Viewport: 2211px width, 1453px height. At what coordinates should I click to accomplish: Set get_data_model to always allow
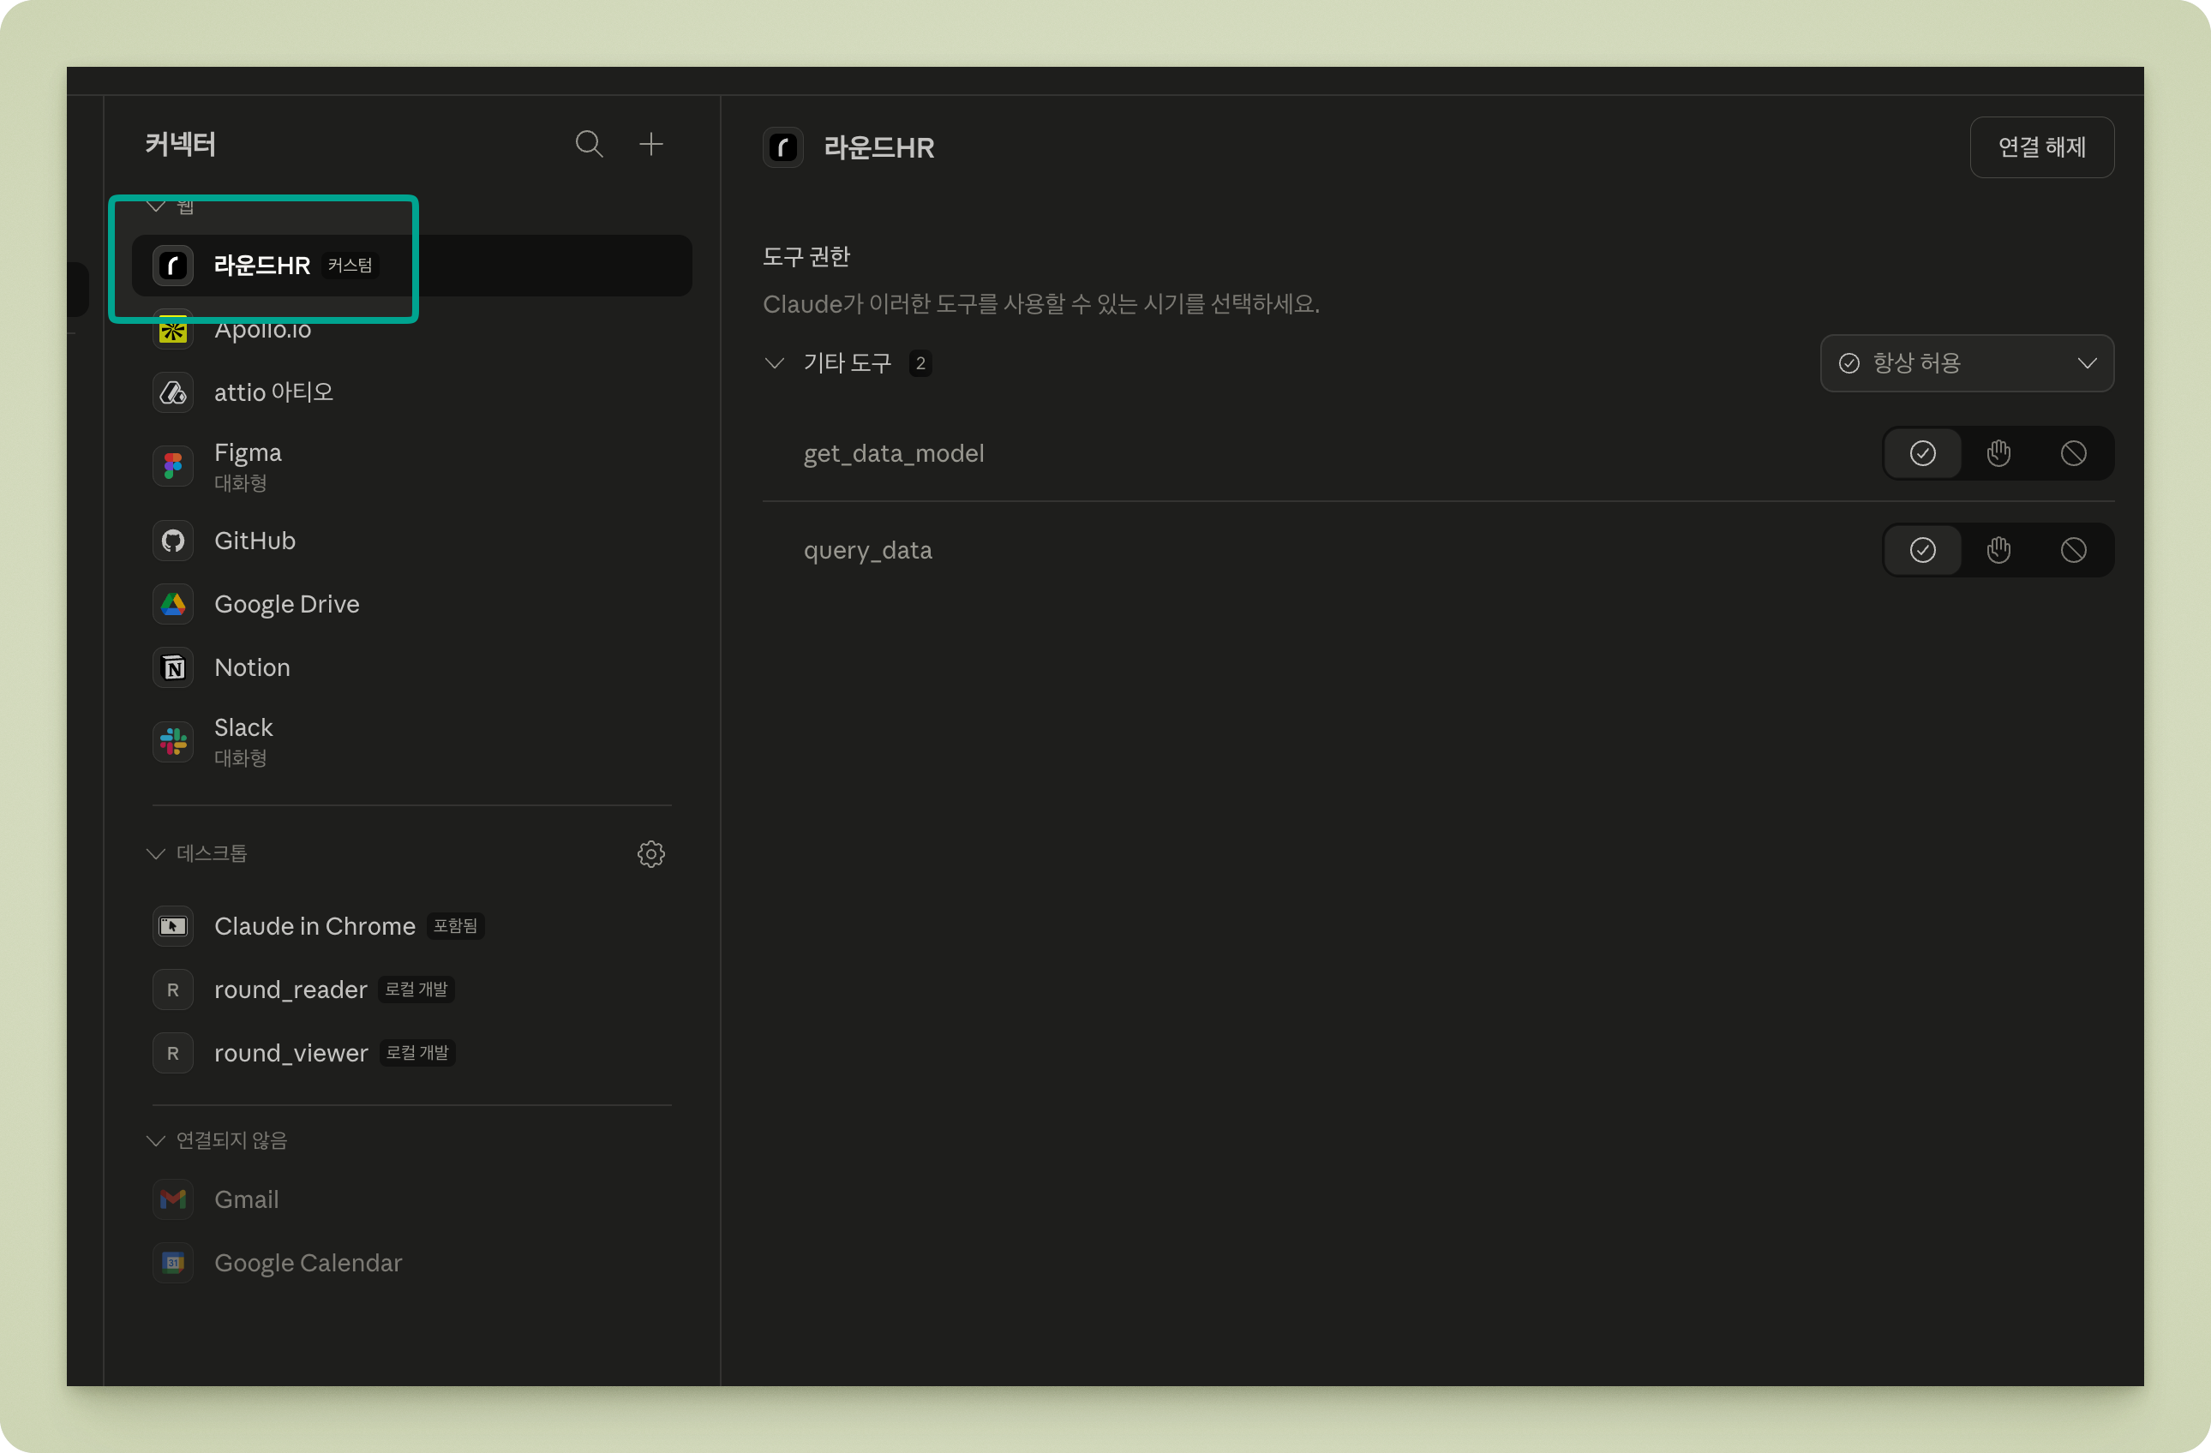(1922, 453)
